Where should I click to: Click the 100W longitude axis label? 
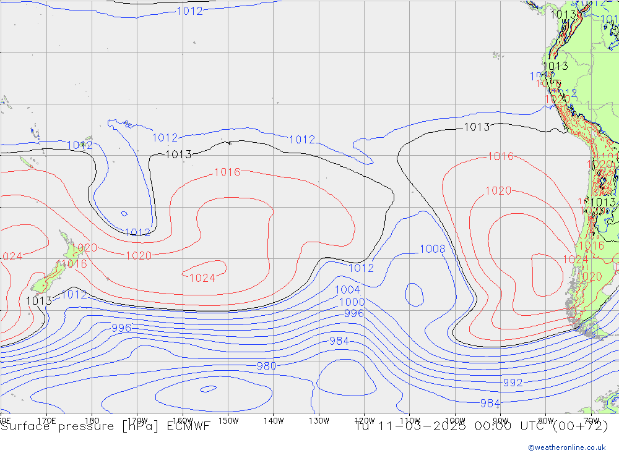[x=455, y=421]
